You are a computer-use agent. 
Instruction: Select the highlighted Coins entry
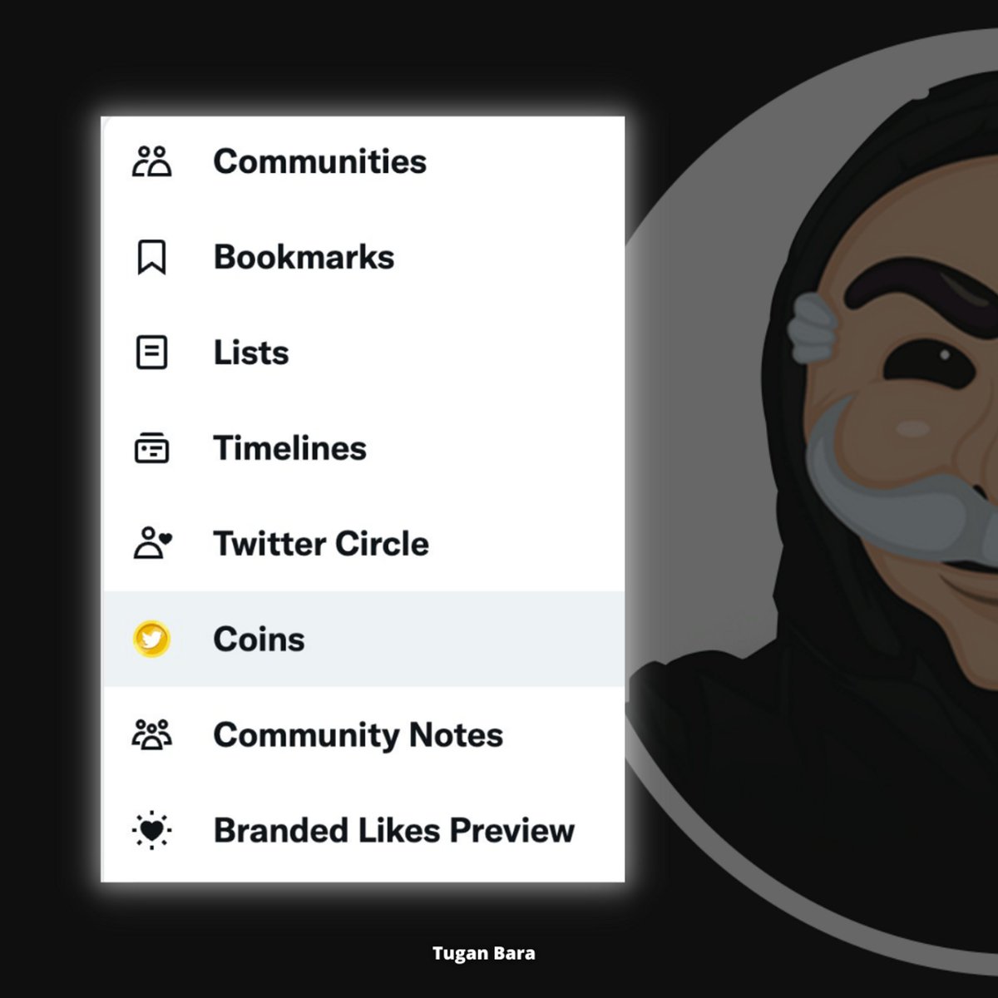coord(363,640)
